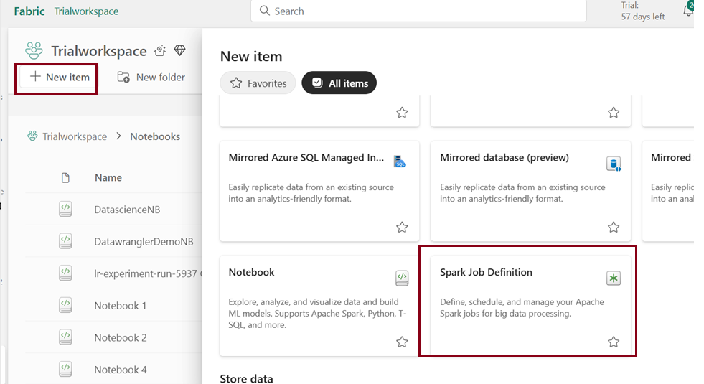Click the diamond capacity icon beside Trialworkspace
Viewport: 704px width, 384px height.
179,51
